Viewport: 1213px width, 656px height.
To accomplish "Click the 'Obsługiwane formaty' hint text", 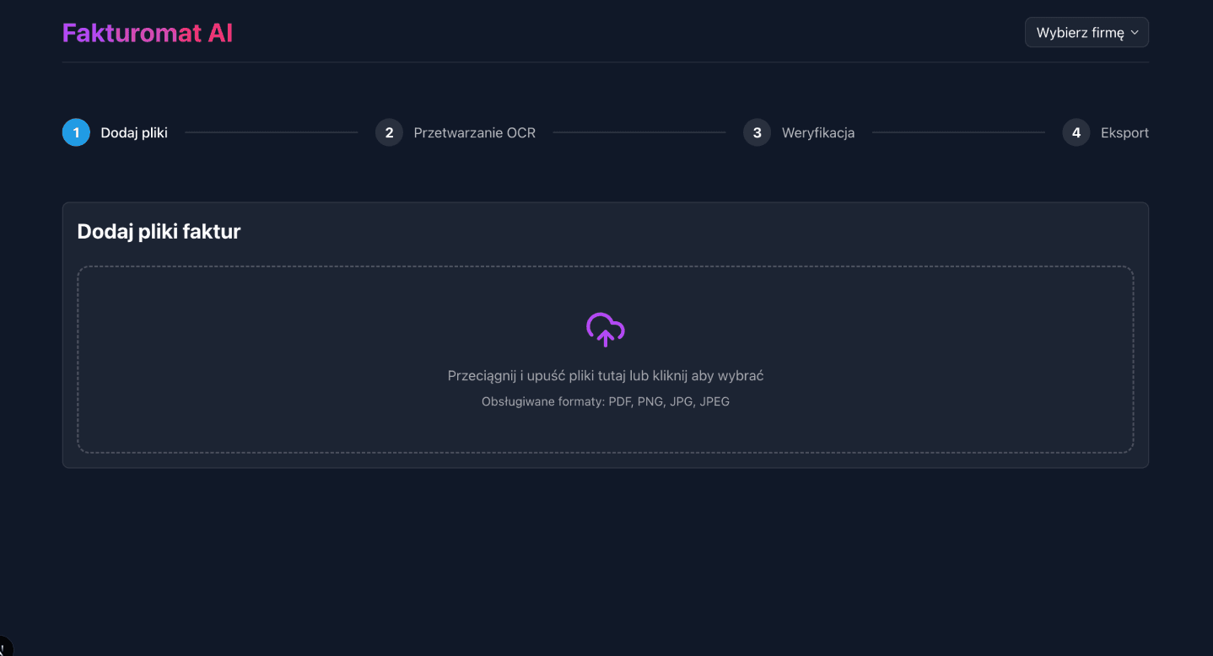I will [x=605, y=401].
